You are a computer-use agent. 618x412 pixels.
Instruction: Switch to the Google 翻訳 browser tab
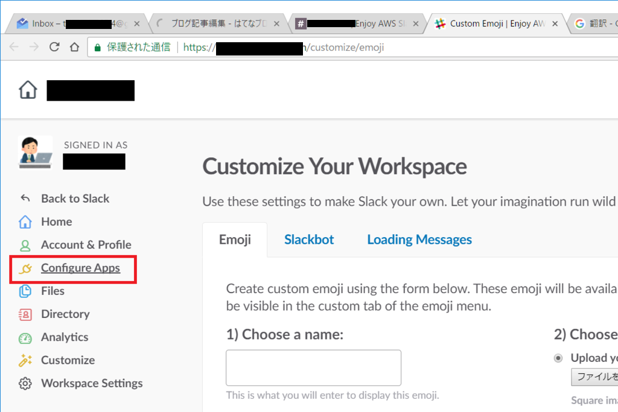click(x=594, y=24)
